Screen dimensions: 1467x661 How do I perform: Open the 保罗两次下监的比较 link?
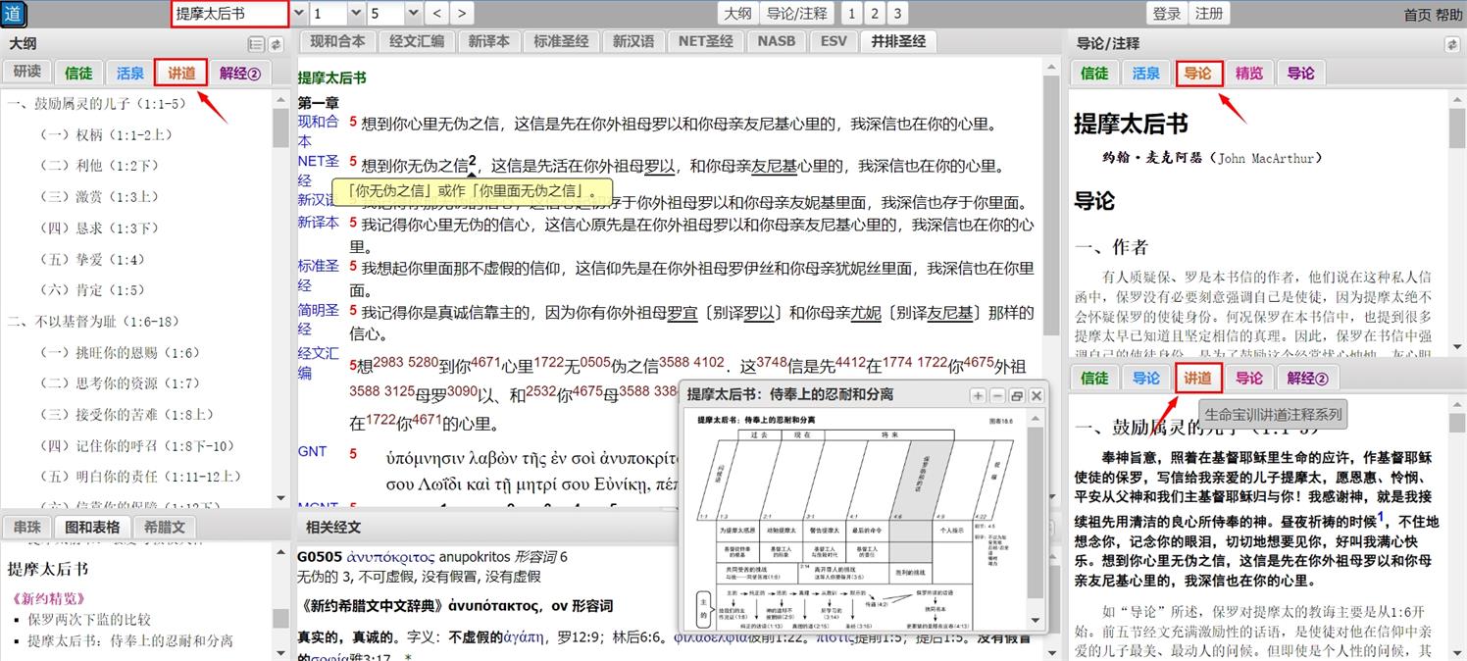click(x=89, y=619)
